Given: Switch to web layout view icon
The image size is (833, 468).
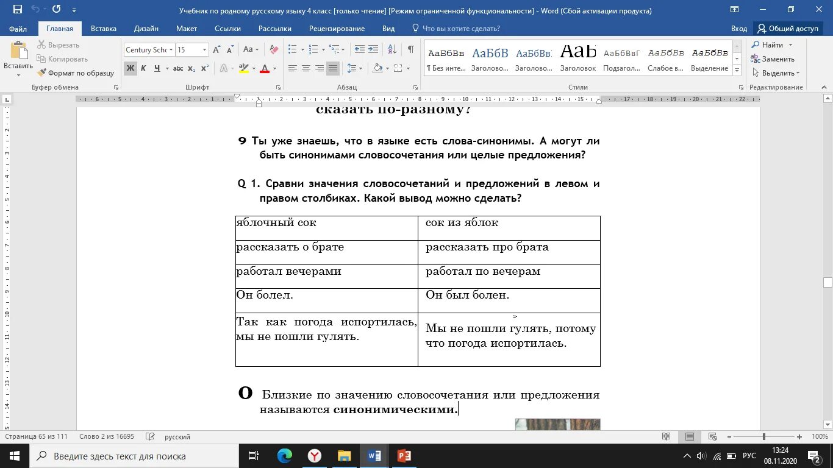Looking at the screenshot, I should (712, 437).
